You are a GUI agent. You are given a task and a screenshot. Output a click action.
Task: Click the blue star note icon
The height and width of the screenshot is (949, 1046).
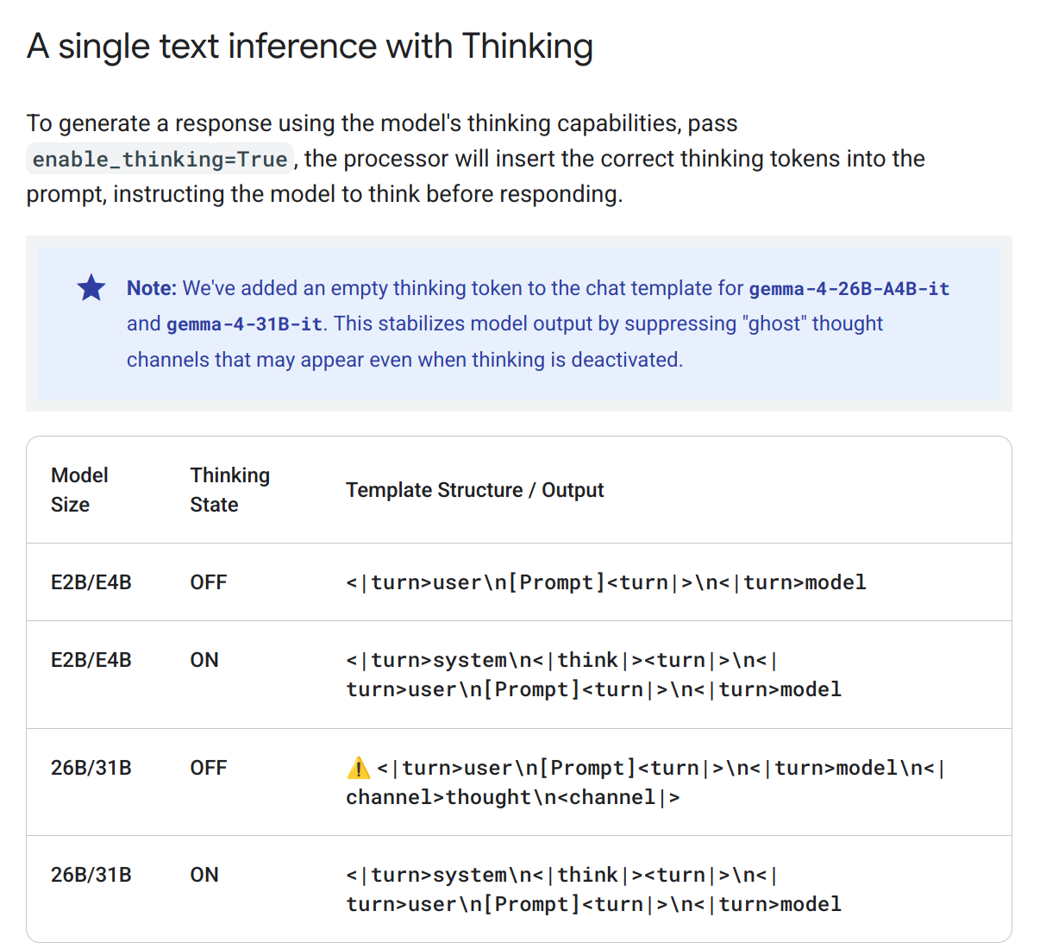point(91,287)
